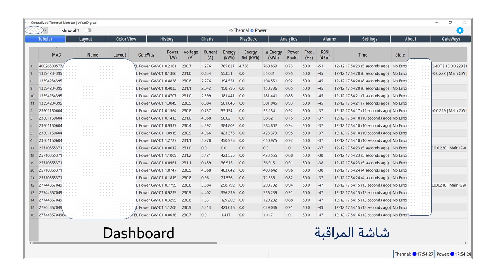The image size is (493, 277).
Task: Toggle the 'show all?' switch
Action: [88, 30]
